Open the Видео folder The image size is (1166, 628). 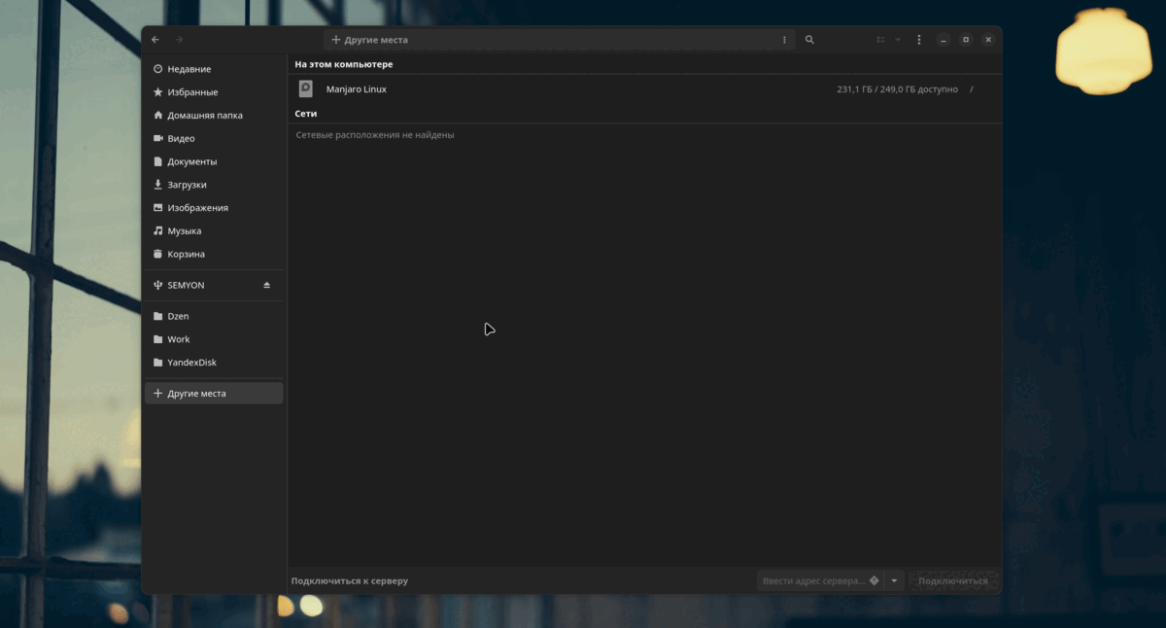pyautogui.click(x=181, y=138)
